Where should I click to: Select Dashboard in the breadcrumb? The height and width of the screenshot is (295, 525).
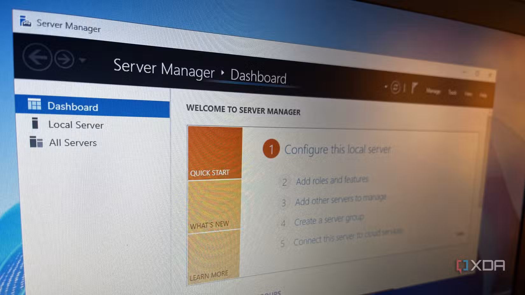258,76
